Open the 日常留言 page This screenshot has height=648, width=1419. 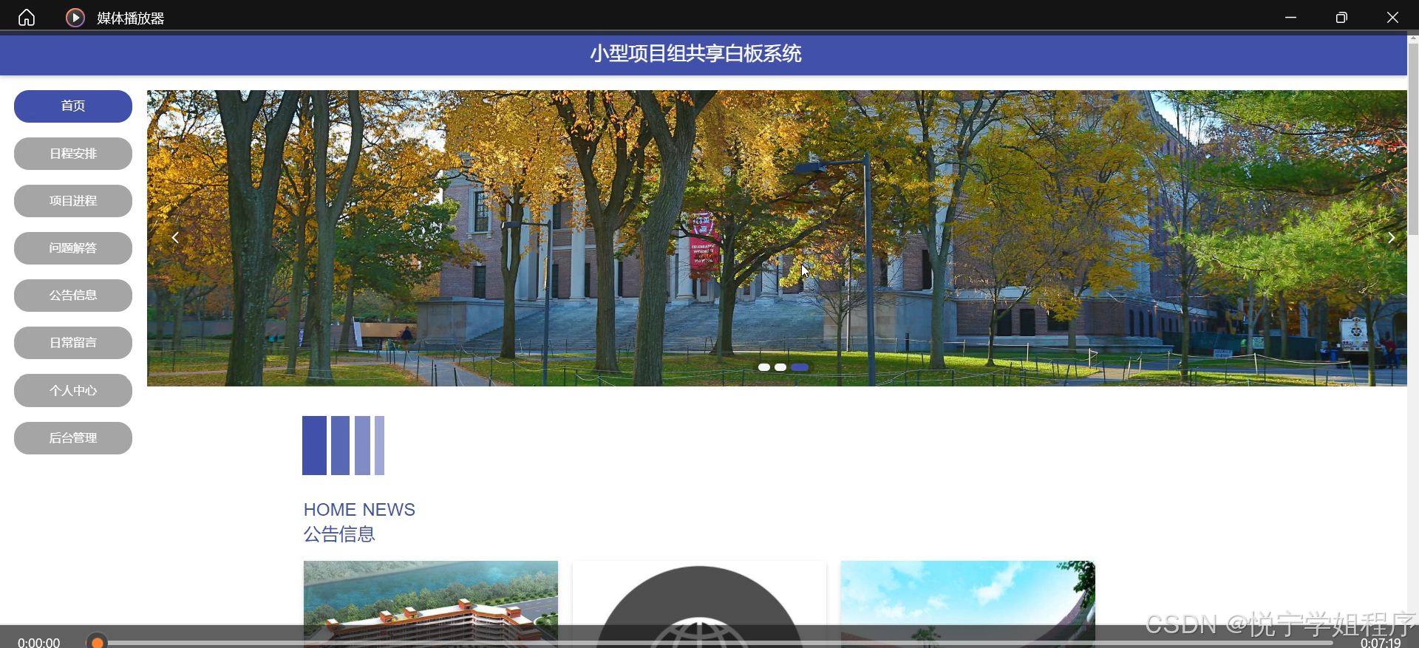tap(73, 343)
